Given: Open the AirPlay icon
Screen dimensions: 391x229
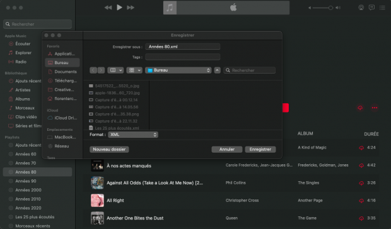Looking at the screenshot, I should tap(361, 8).
